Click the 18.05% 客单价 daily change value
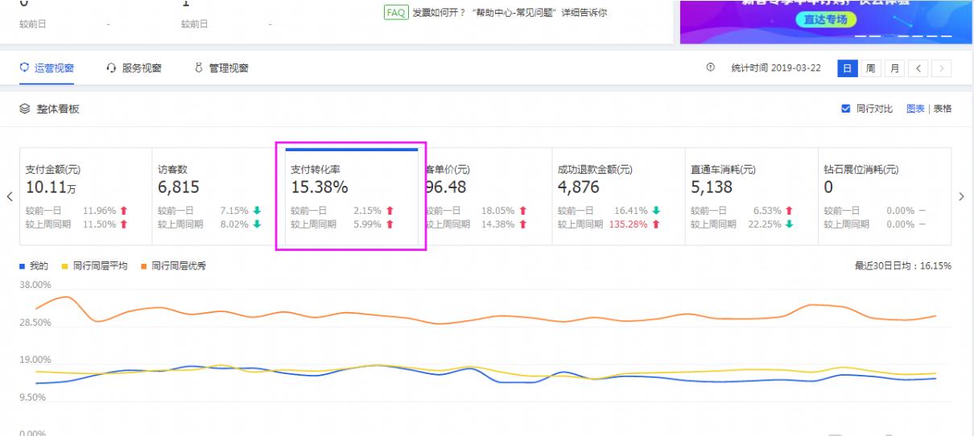 497,211
